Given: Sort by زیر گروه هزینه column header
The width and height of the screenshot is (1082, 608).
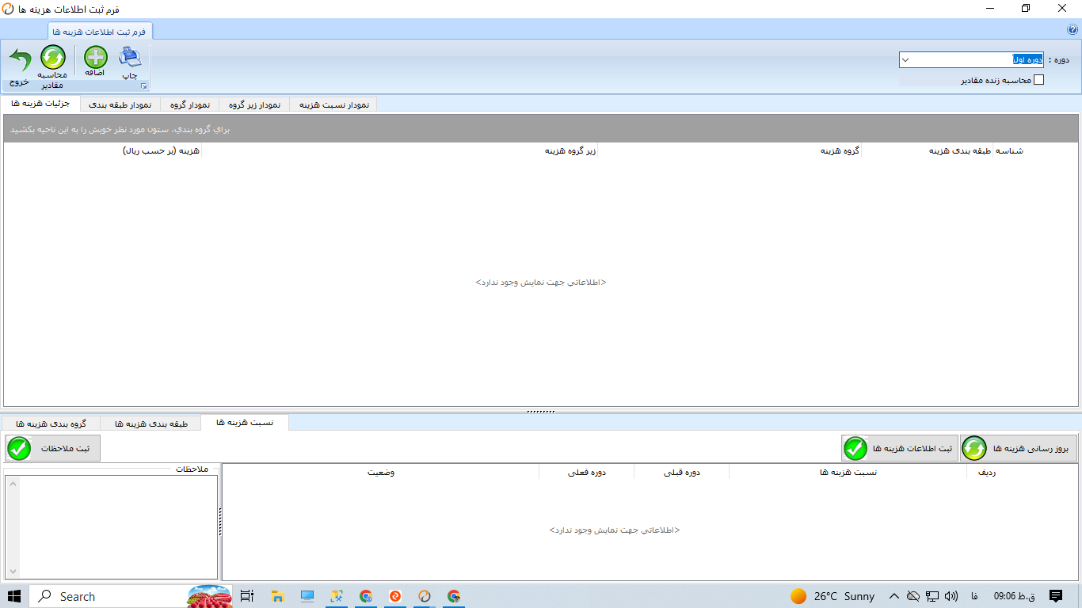Looking at the screenshot, I should pyautogui.click(x=400, y=150).
